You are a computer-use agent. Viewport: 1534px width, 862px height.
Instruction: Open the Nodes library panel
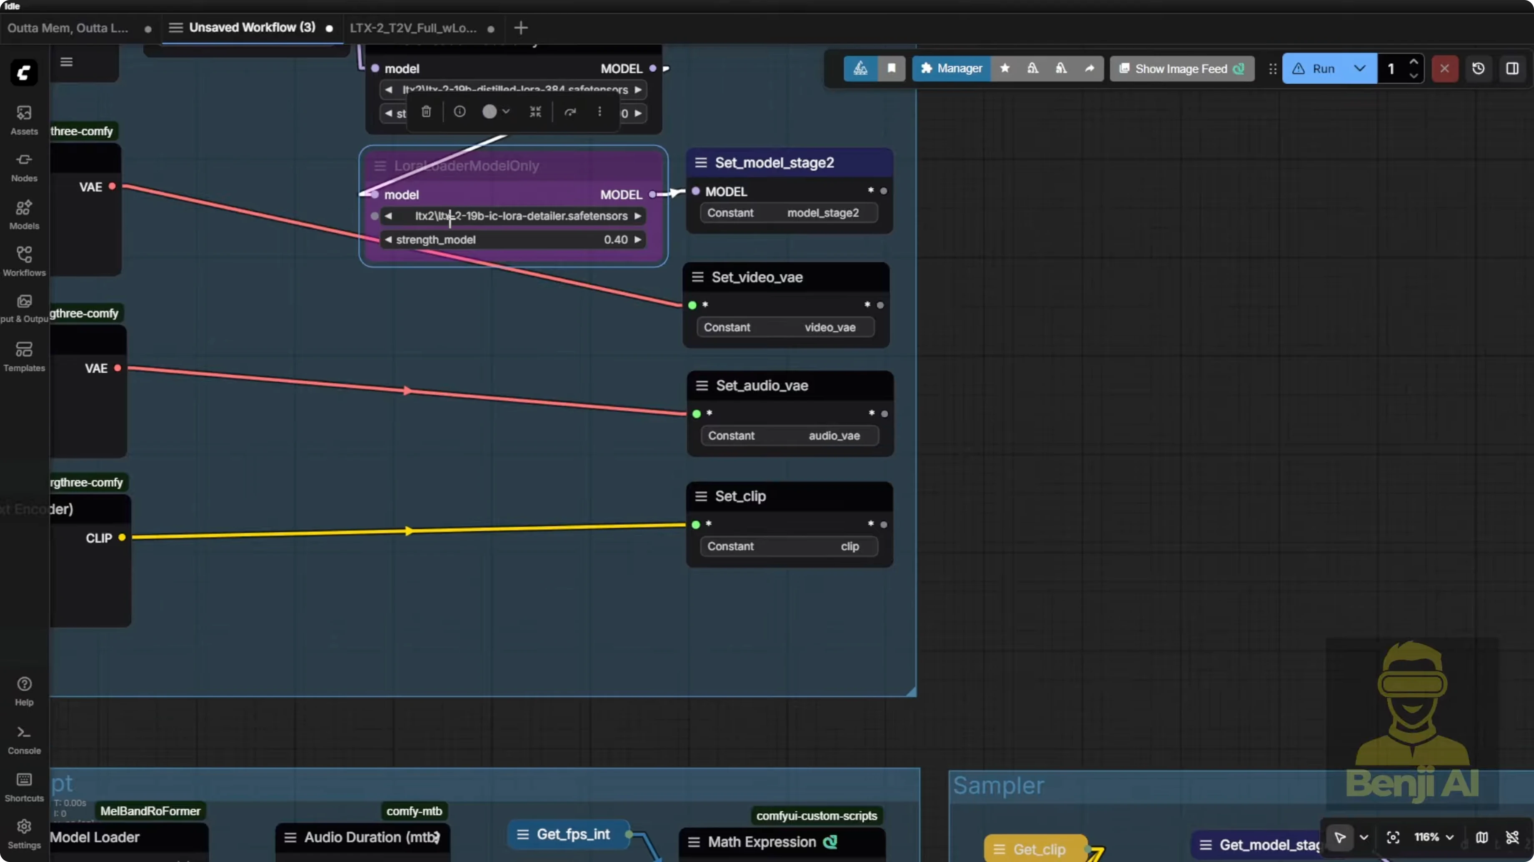pos(24,167)
